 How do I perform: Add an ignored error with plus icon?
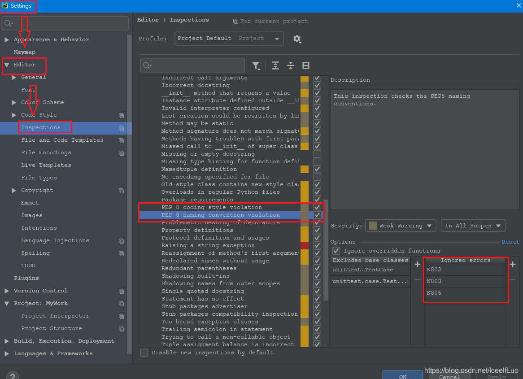513,264
